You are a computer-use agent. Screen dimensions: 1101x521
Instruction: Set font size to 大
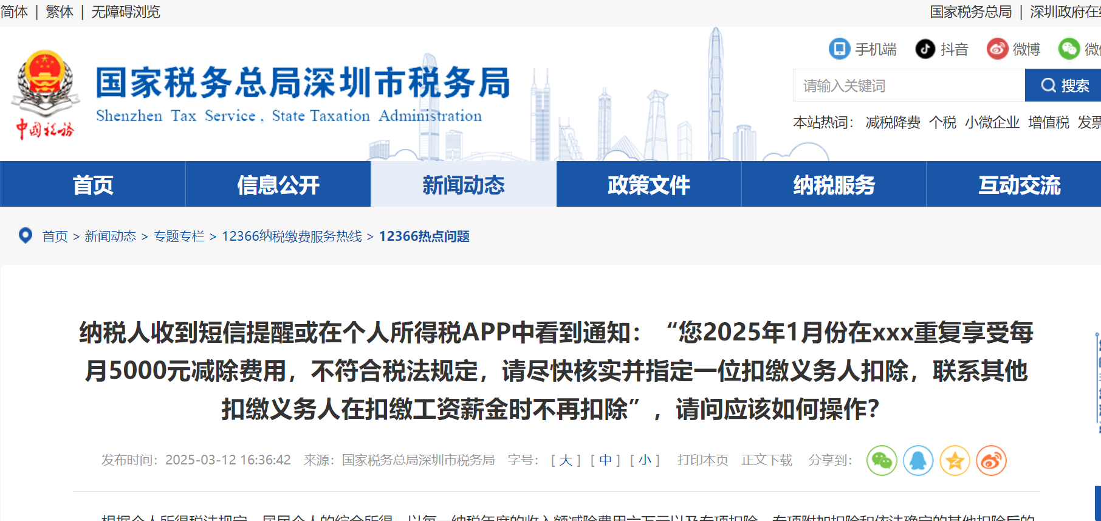[x=566, y=460]
